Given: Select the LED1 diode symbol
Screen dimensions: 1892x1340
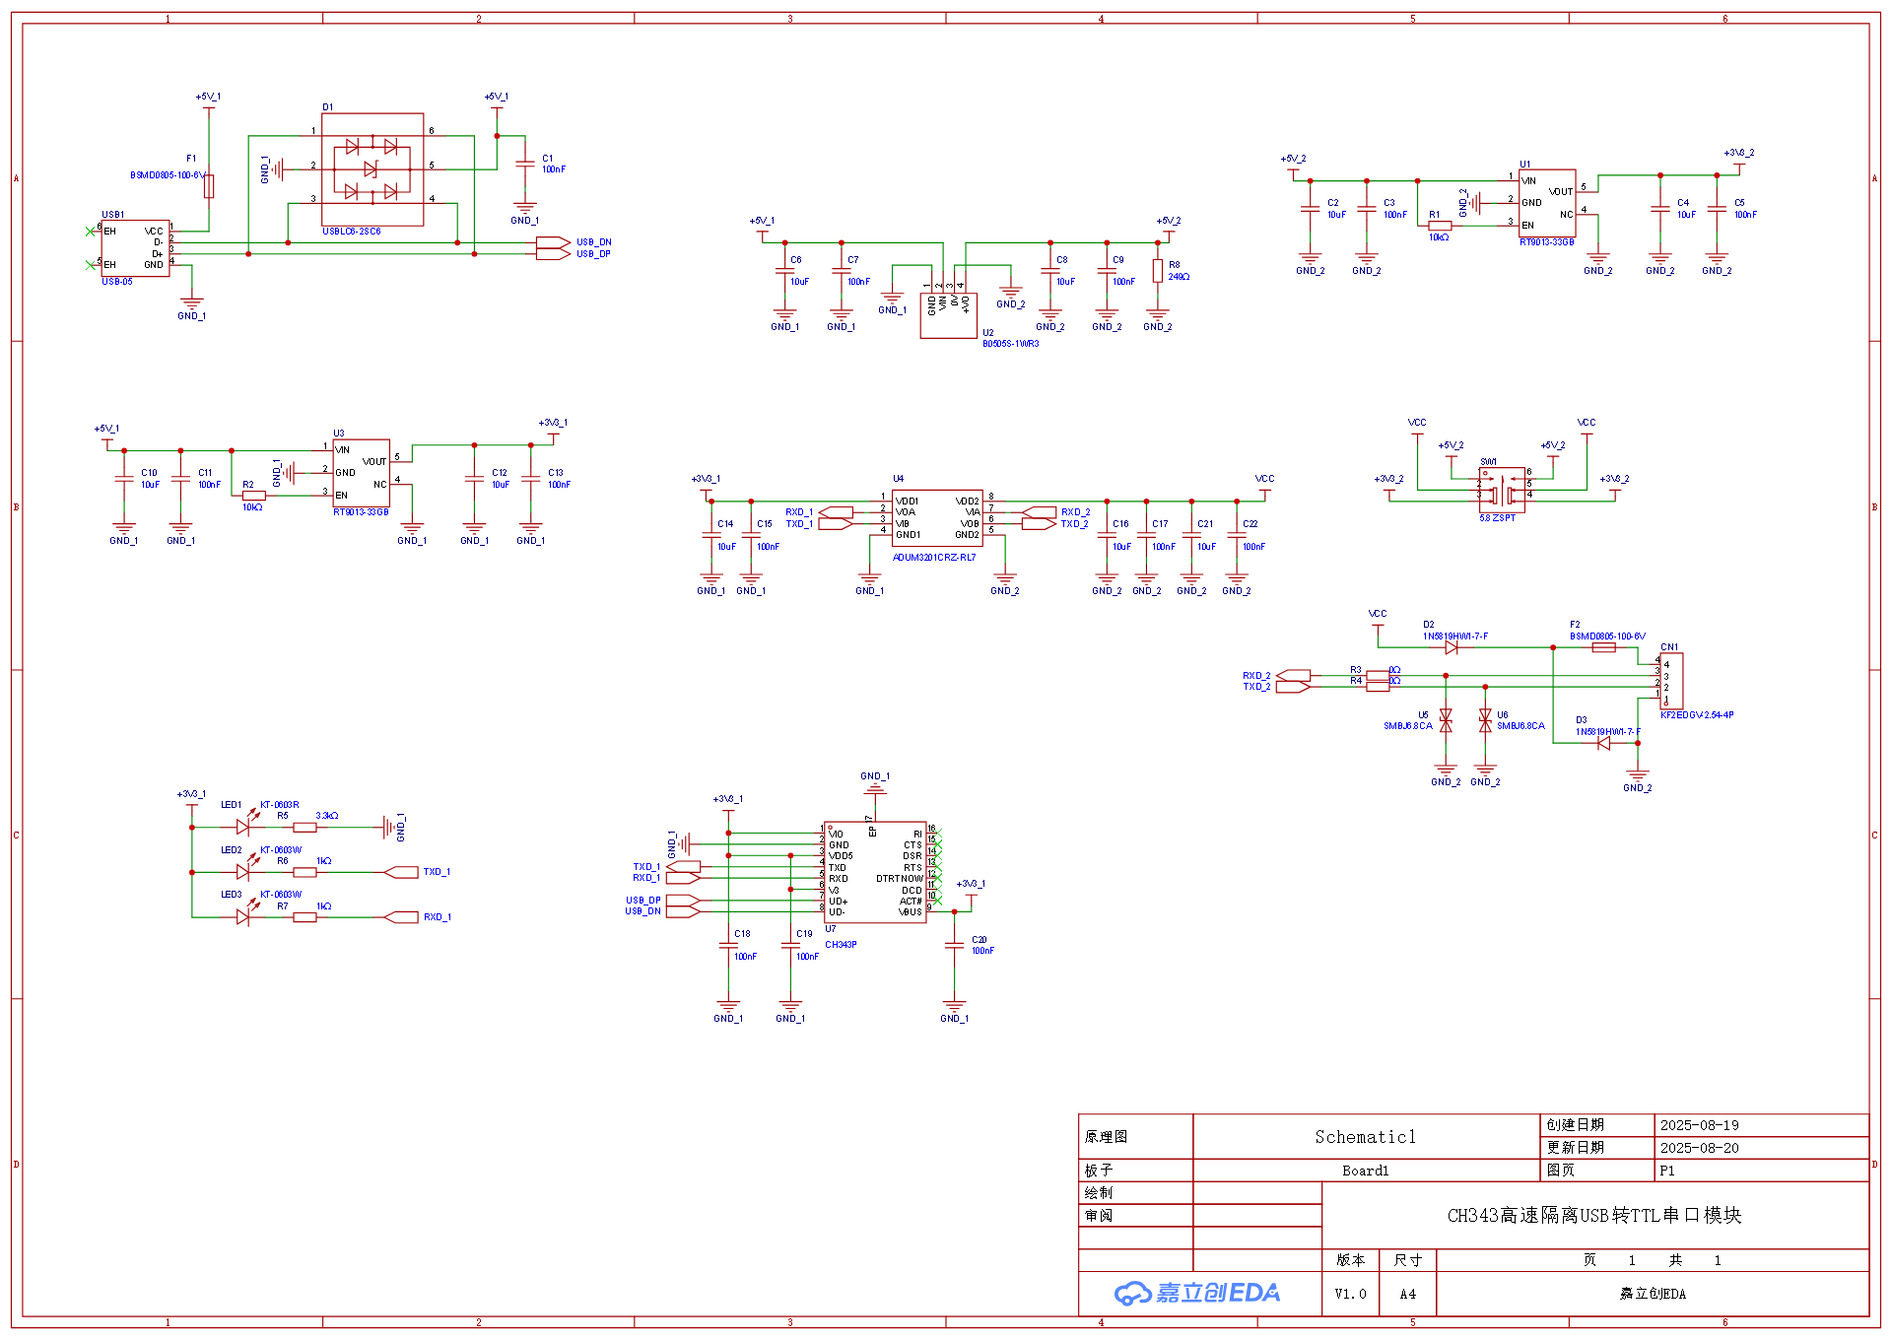Looking at the screenshot, I should click(244, 826).
